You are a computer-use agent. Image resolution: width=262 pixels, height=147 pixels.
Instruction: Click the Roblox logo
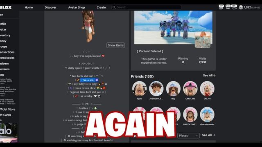point(6,7)
